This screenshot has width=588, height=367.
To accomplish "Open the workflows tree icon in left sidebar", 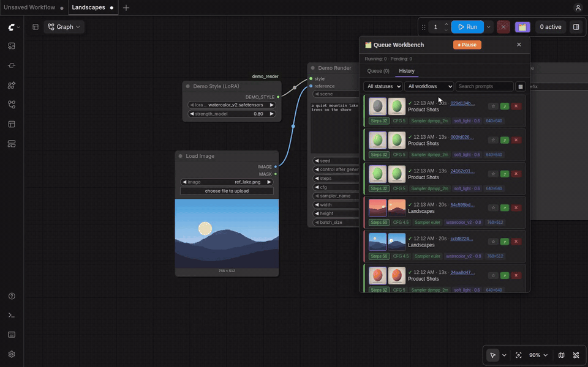I will [x=12, y=105].
